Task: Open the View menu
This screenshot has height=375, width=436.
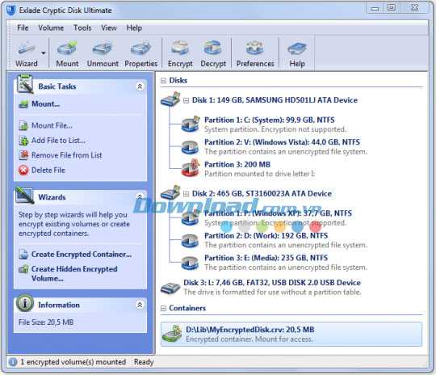Action: coord(109,27)
